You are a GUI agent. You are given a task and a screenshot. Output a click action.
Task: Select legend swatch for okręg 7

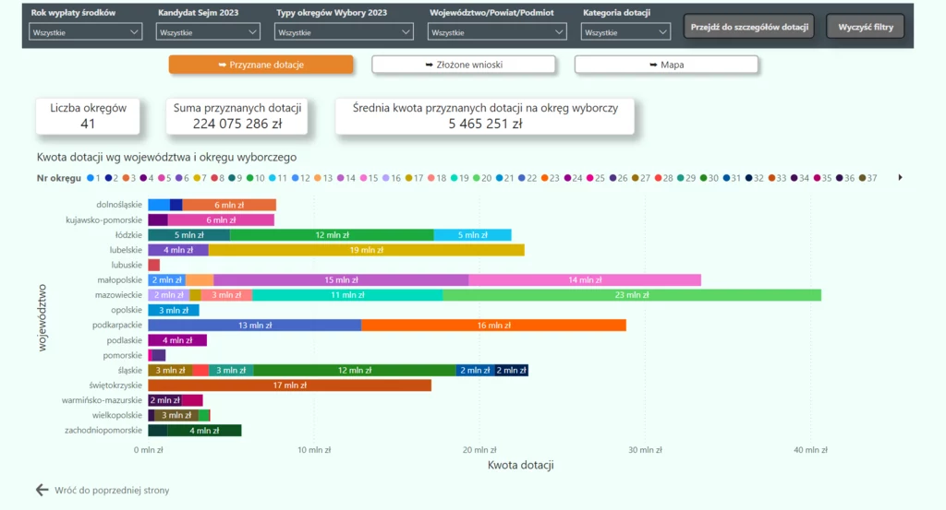click(196, 178)
